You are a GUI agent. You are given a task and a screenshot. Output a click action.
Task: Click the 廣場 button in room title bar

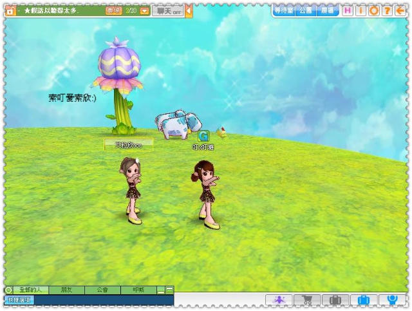114,11
